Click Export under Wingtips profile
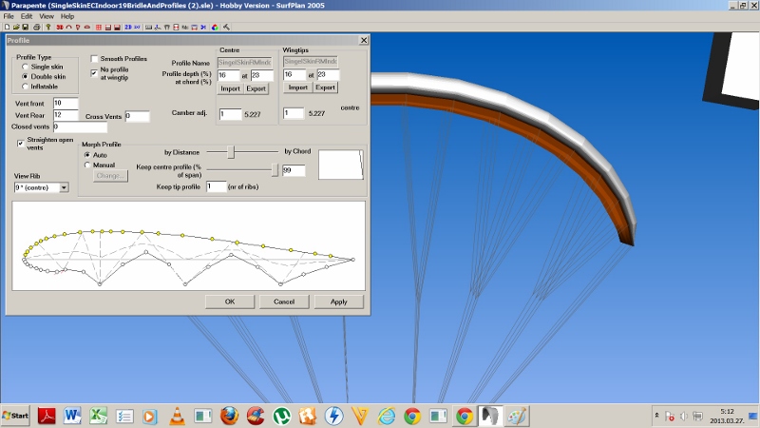Screen dimensions: 760x428 [x=326, y=88]
